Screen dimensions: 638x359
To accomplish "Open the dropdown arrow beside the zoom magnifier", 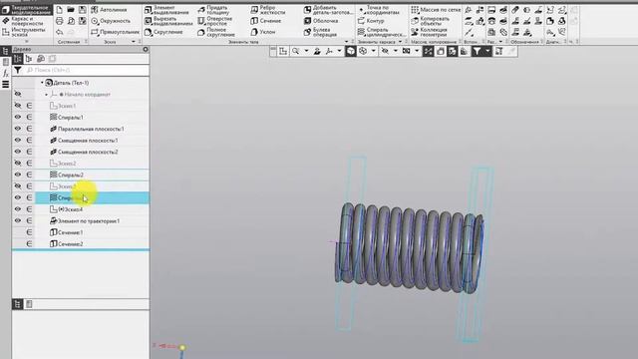I will pyautogui.click(x=306, y=51).
